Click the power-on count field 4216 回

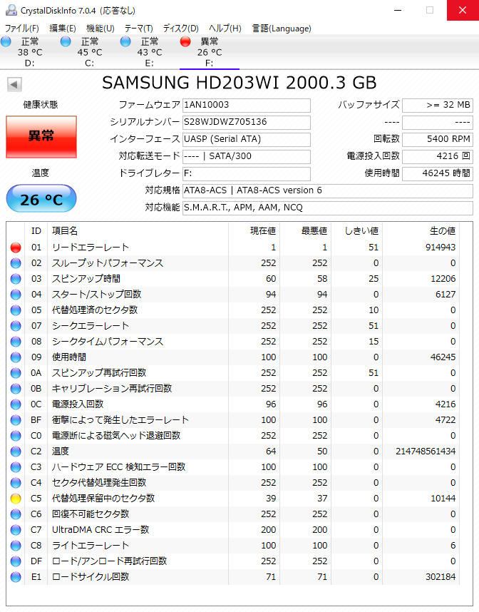[438, 156]
